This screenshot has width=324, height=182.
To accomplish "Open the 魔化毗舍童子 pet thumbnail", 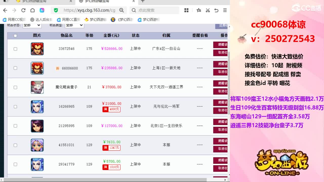I will tap(37, 87).
